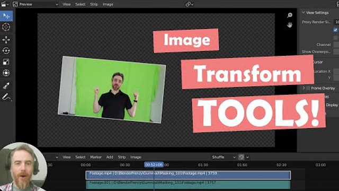339x191 pixels.
Task: Expand the Frame Overlay panel
Action: 304,88
